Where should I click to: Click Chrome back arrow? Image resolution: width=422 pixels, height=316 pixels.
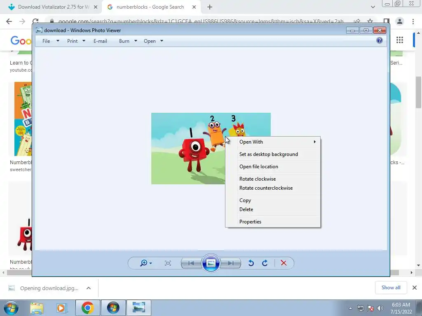(x=9, y=21)
